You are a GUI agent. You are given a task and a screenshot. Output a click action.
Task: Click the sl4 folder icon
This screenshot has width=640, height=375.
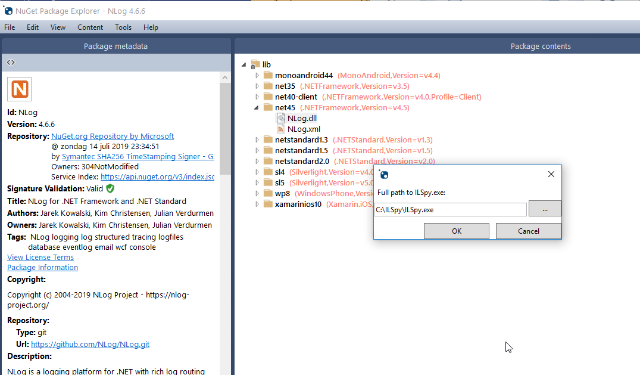[x=268, y=172]
